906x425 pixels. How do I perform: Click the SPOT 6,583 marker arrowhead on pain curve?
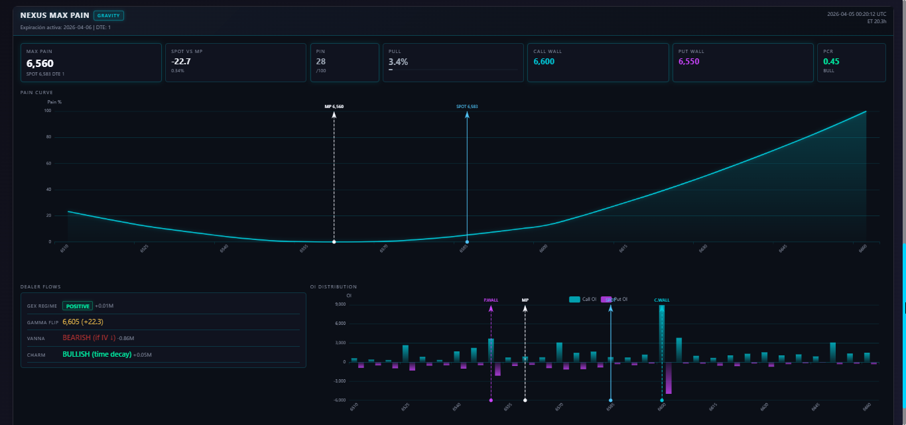pos(467,115)
